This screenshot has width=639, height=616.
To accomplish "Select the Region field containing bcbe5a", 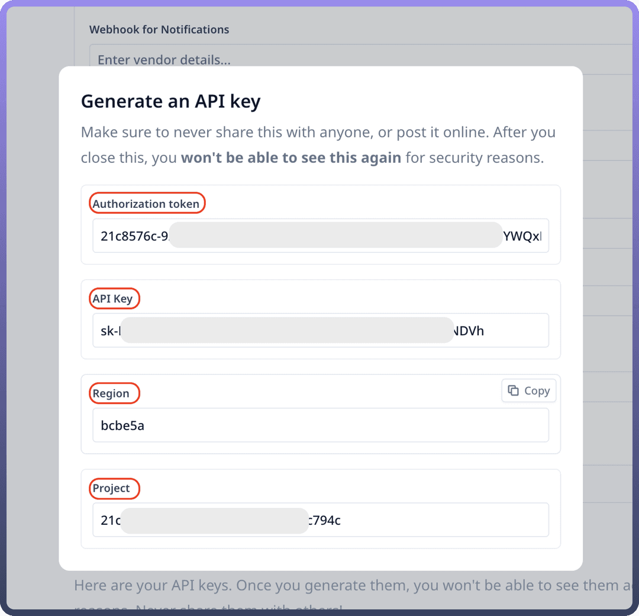I will pyautogui.click(x=319, y=425).
